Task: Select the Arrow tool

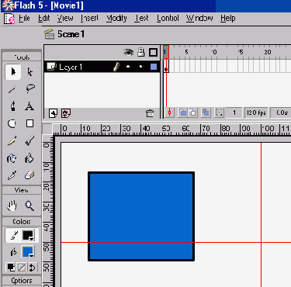Action: pos(12,71)
